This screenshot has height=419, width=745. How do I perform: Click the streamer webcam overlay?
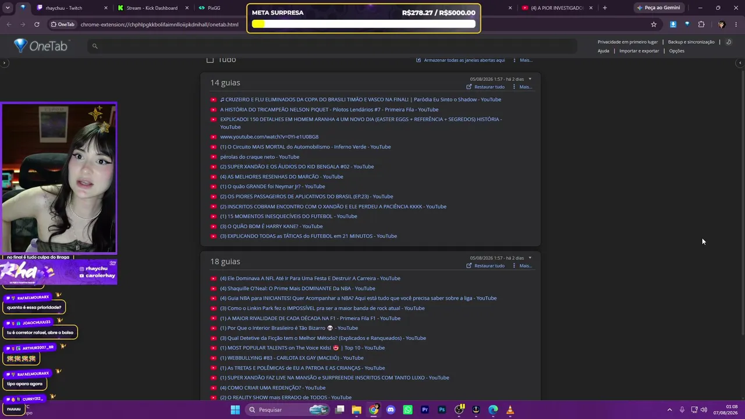59,178
